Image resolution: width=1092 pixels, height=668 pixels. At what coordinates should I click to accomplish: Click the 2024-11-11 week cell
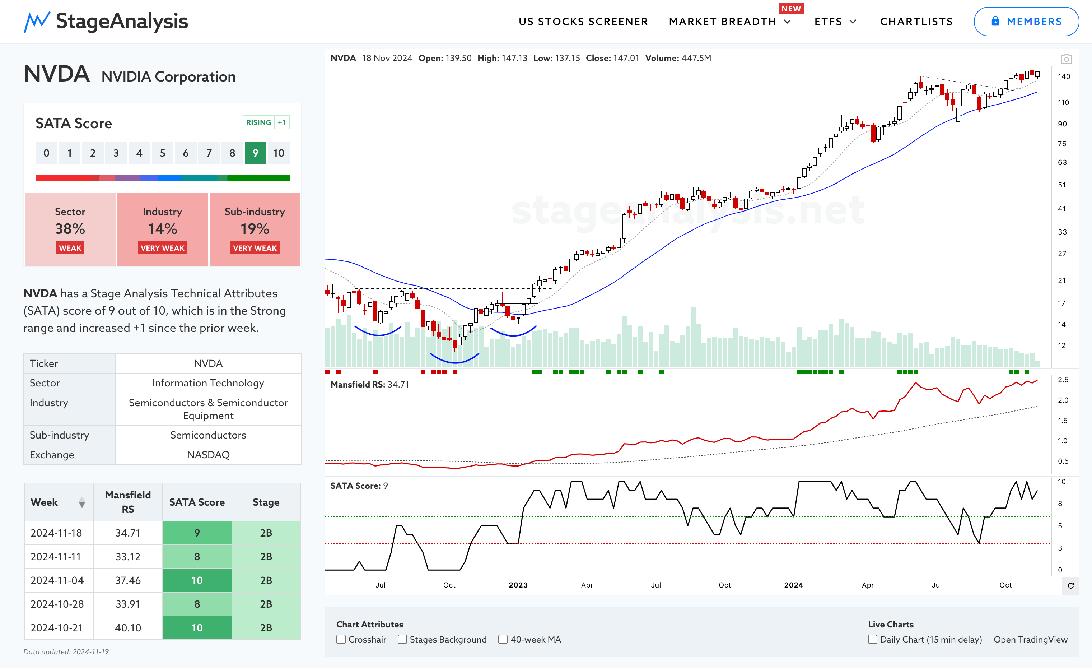click(59, 557)
